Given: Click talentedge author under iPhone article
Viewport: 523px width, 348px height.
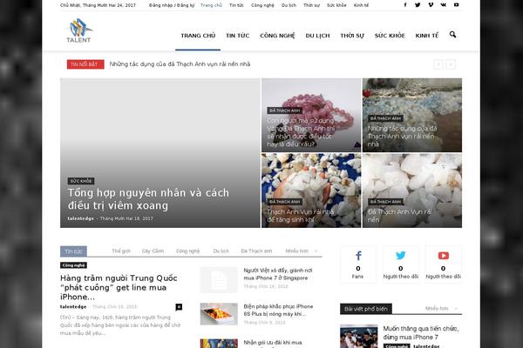Looking at the screenshot, I should [73, 307].
